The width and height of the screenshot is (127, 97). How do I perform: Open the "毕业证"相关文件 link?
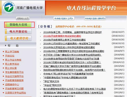pyautogui.click(x=52, y=85)
